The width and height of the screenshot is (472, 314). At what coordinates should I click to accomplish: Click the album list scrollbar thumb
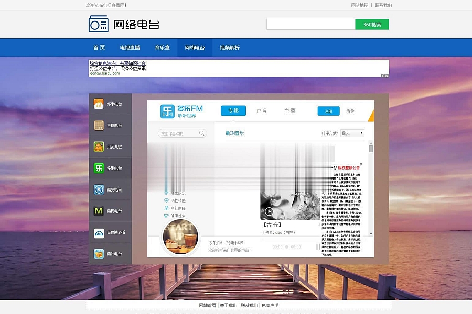click(x=371, y=149)
